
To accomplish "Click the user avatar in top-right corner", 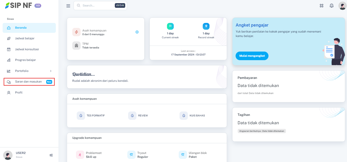I will pyautogui.click(x=342, y=6).
